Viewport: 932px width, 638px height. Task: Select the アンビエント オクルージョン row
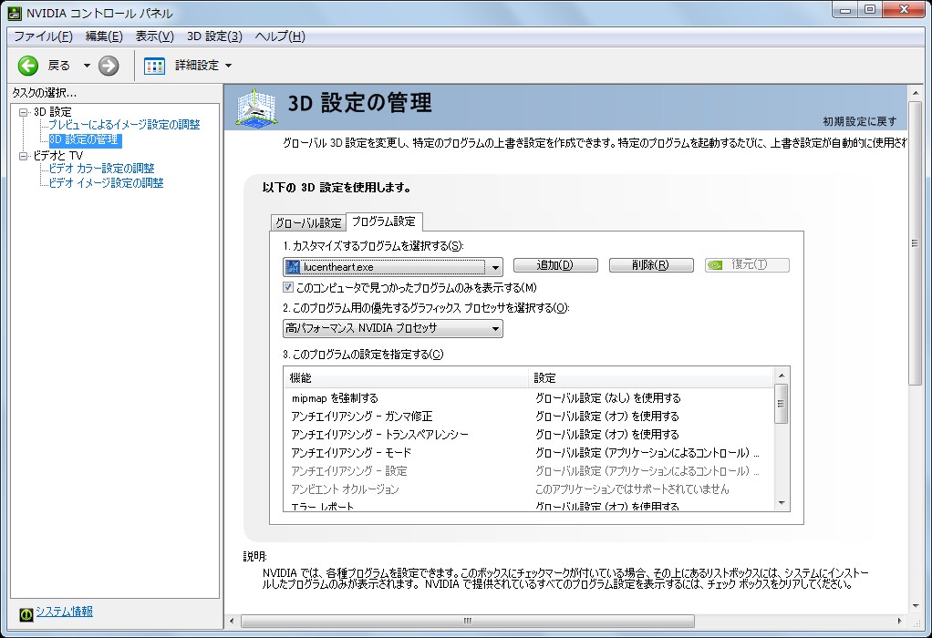click(529, 489)
